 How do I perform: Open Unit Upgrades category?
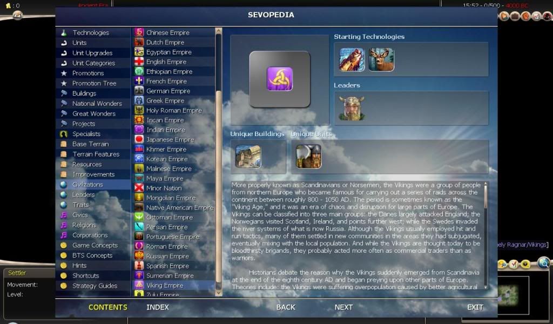point(93,53)
